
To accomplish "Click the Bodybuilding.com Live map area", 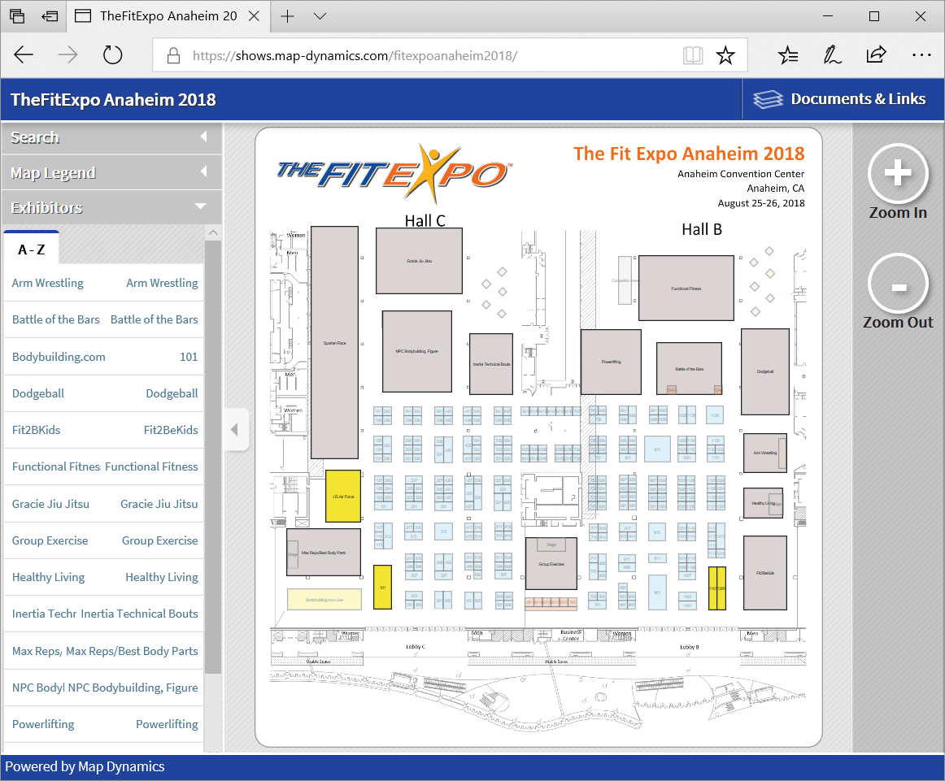I will tap(324, 600).
